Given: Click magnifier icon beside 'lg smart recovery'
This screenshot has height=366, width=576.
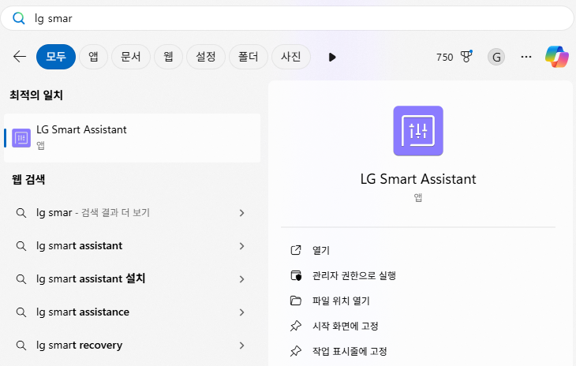Looking at the screenshot, I should coord(21,345).
